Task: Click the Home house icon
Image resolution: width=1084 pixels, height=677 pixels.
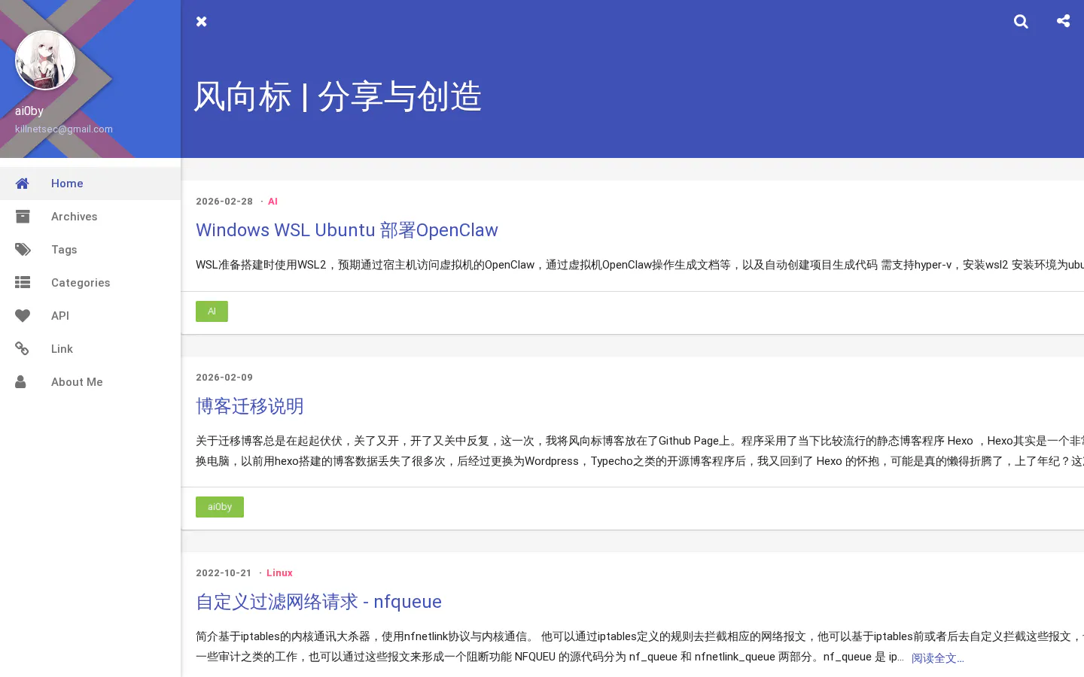Action: [x=22, y=184]
